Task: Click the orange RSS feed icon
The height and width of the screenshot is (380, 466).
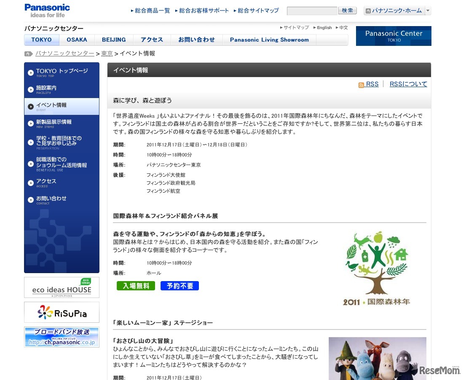Action: (362, 84)
